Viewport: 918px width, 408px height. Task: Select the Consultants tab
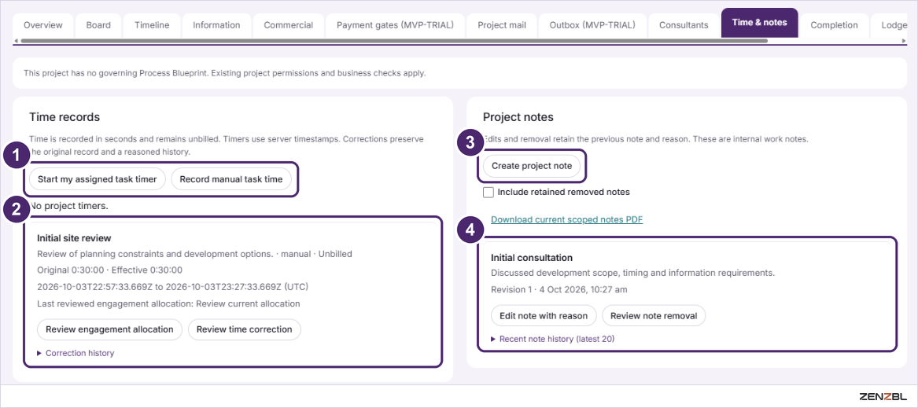click(684, 25)
